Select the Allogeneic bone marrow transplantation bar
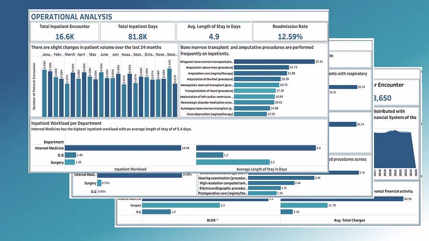This screenshot has width=429, height=241. click(274, 62)
